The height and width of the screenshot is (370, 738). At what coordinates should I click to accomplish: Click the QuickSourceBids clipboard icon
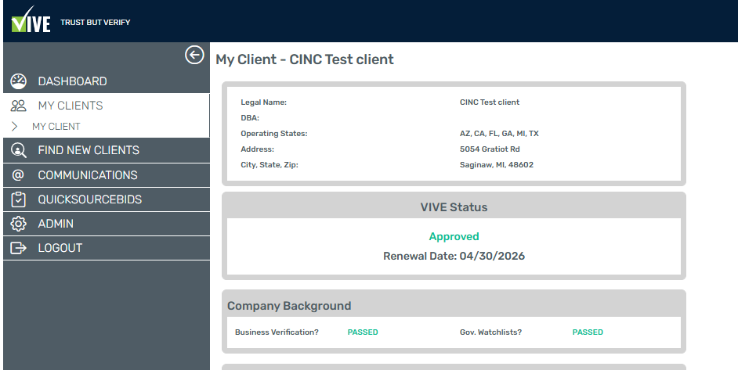point(18,199)
